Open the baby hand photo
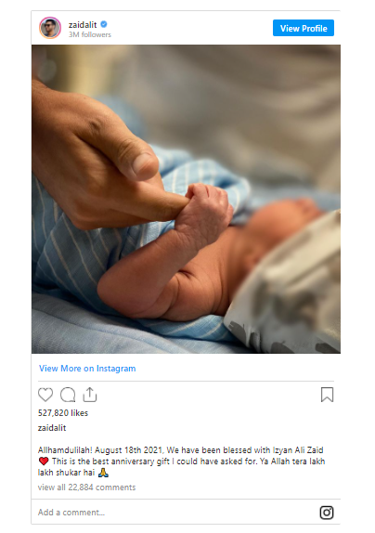The image size is (375, 533). click(x=187, y=200)
